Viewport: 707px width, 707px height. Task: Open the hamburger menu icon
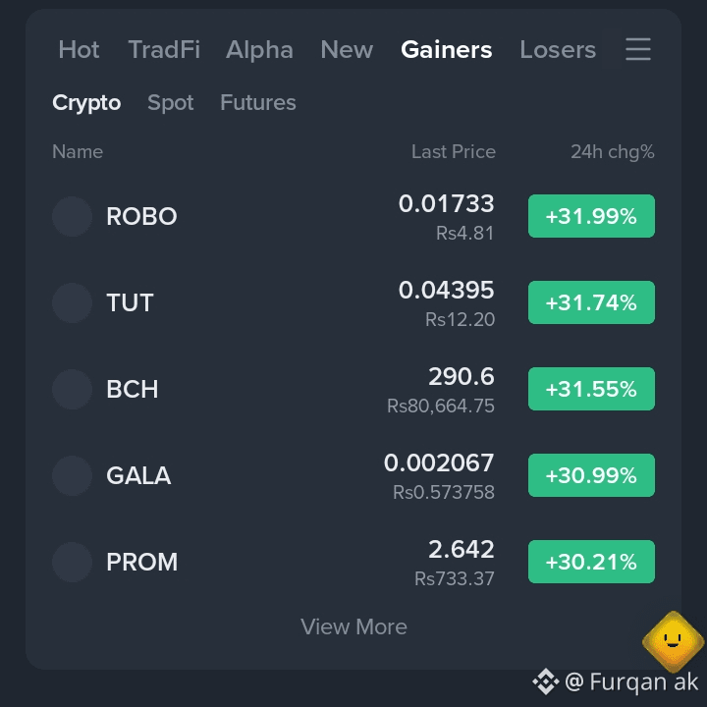(638, 49)
